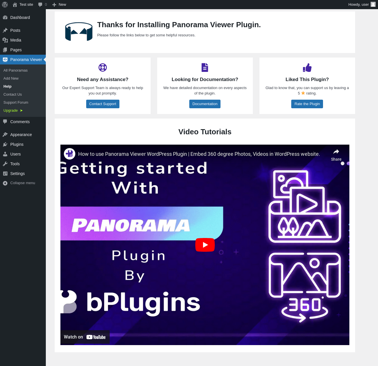
Task: Open Pages menu item
Action: [x=23, y=50]
